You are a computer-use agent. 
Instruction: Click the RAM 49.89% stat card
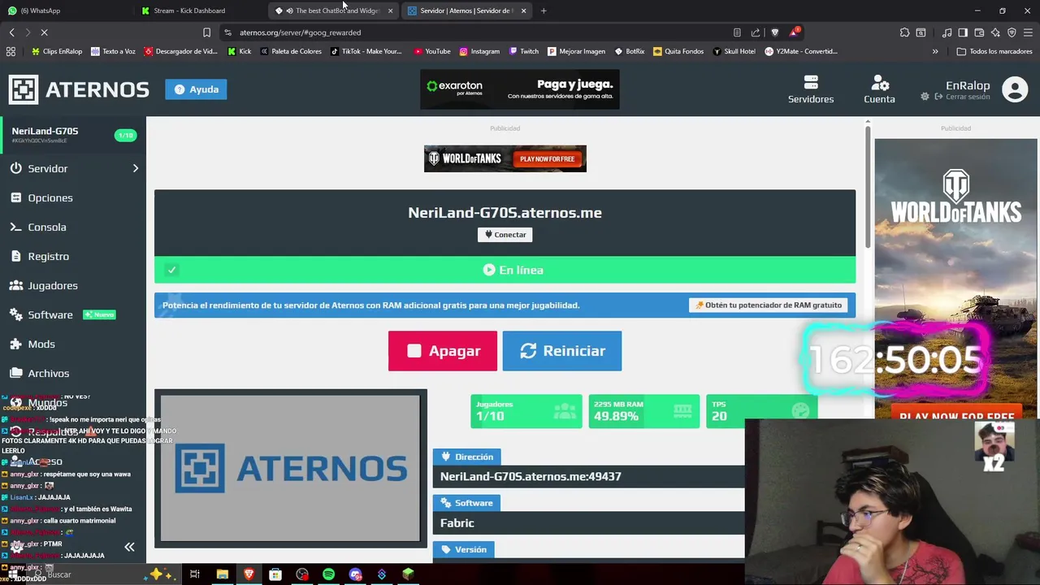[x=643, y=411]
